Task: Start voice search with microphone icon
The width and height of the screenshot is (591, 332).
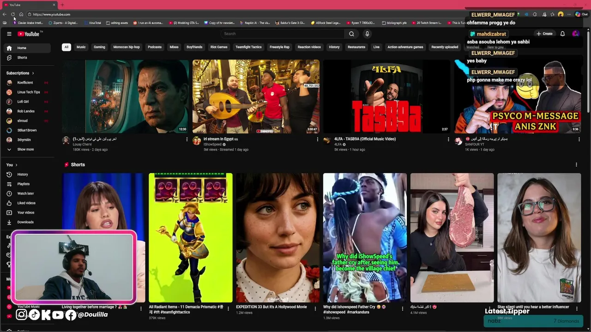Action: pos(367,34)
